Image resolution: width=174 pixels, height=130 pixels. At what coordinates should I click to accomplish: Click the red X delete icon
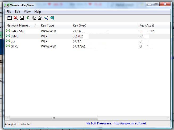[x=16, y=18]
